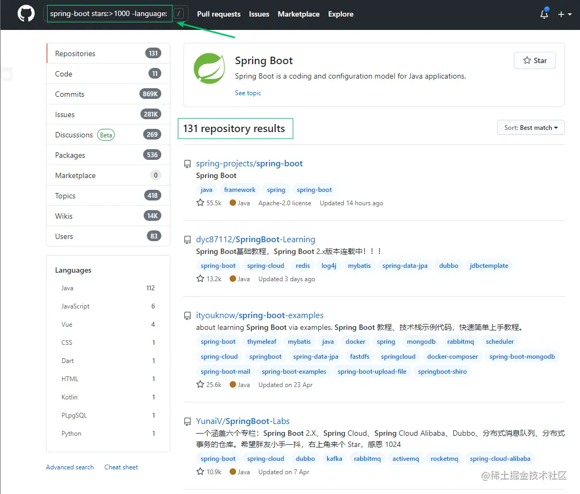Click star icon showing 10.9k stars
Image resolution: width=580 pixels, height=494 pixels.
coord(200,472)
